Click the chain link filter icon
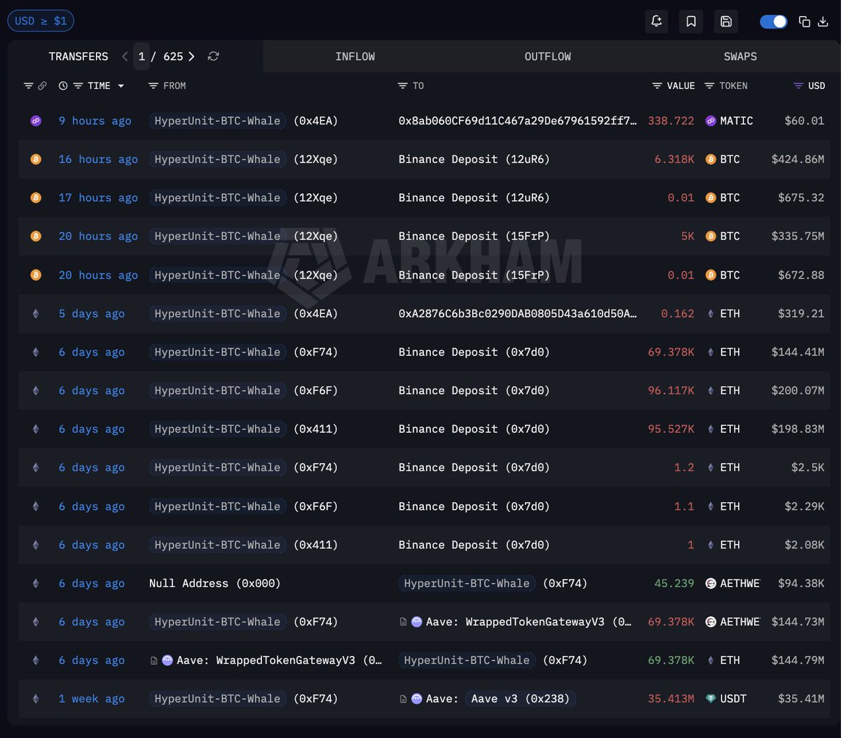The height and width of the screenshot is (738, 841). point(42,85)
